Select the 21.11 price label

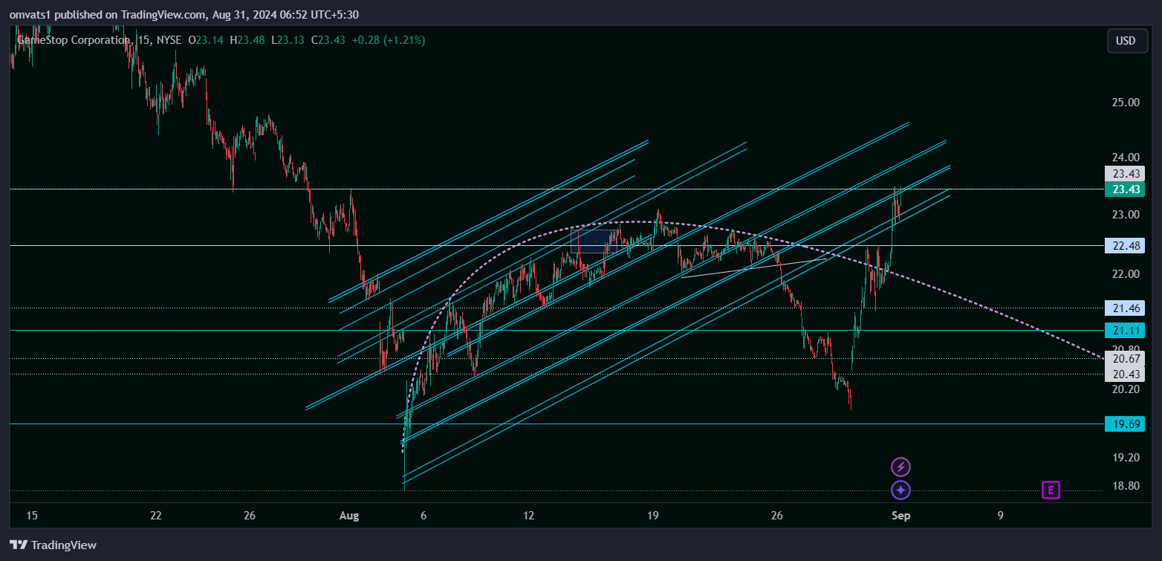click(x=1124, y=331)
